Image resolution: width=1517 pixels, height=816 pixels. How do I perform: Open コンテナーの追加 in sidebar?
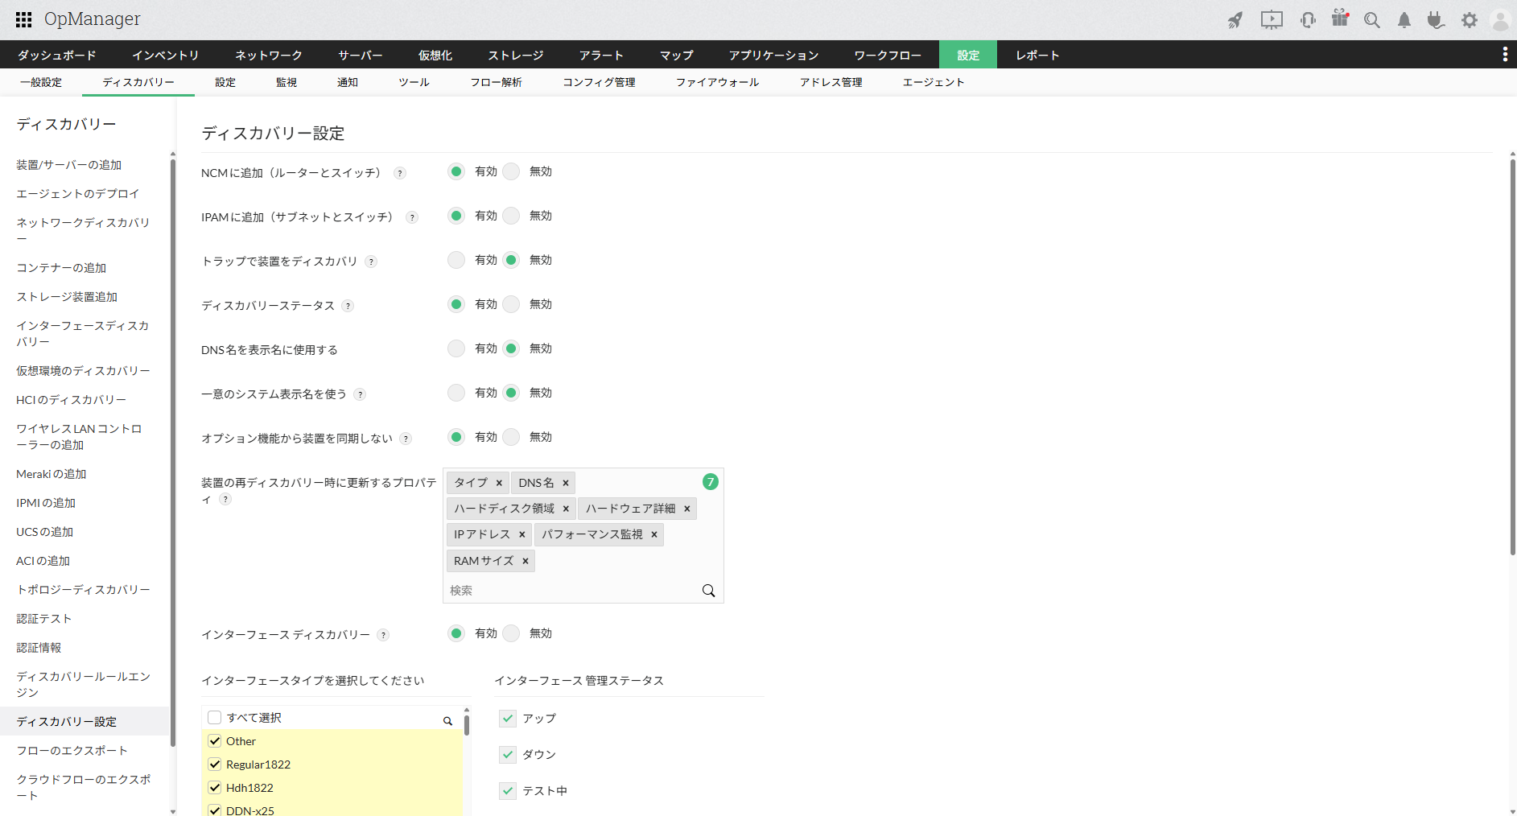[x=61, y=268]
